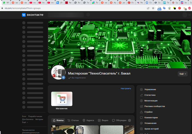Click the VKontakte logo in header
The height and width of the screenshot is (134, 192).
point(33,15)
